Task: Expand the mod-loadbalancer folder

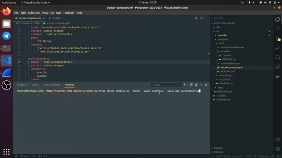Action: pos(230,63)
